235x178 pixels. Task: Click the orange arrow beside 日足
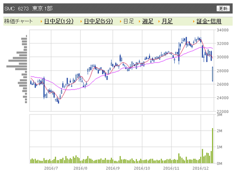[x=120, y=22]
